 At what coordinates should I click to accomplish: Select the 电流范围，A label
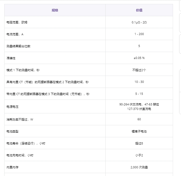(15, 34)
